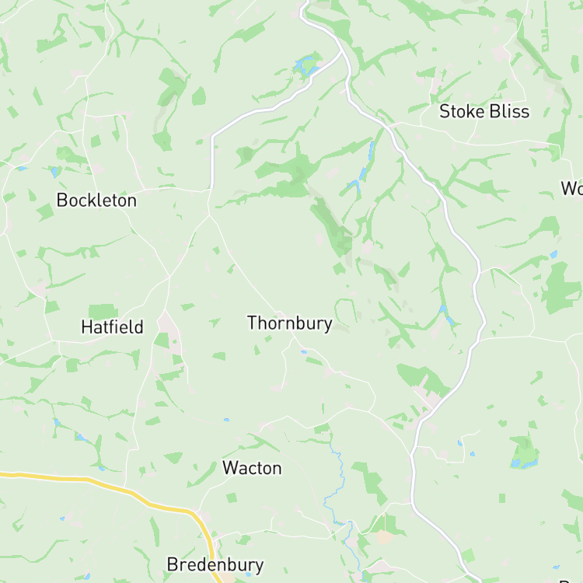Select the large woodland at the east edge
Screen dimensions: 583x583
coord(561,285)
